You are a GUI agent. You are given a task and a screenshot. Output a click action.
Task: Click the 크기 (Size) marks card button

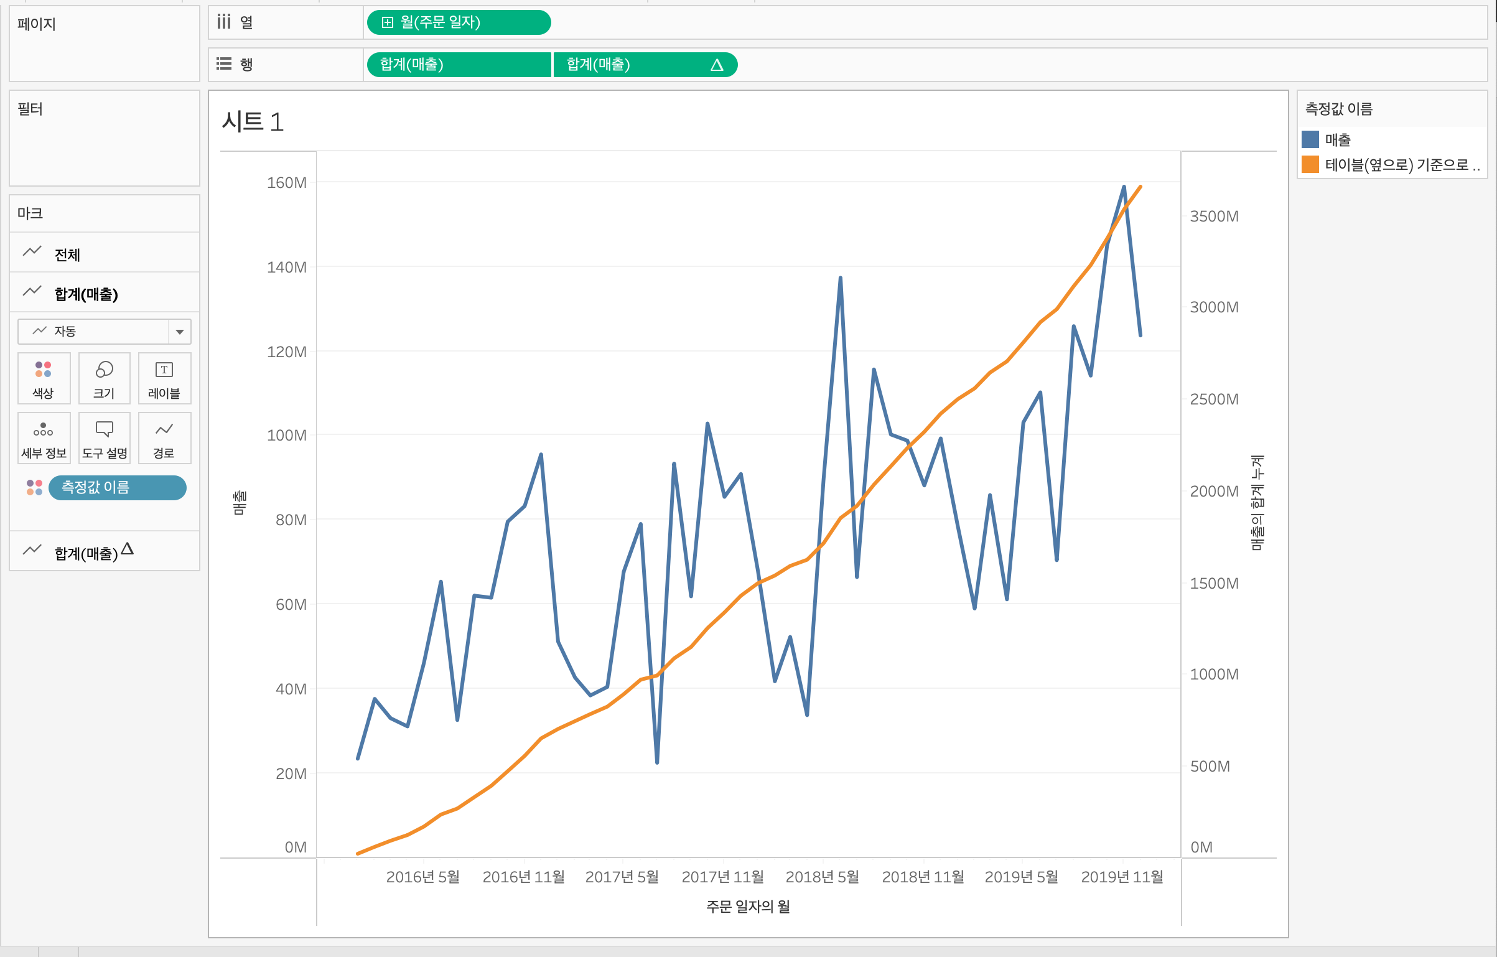[104, 378]
